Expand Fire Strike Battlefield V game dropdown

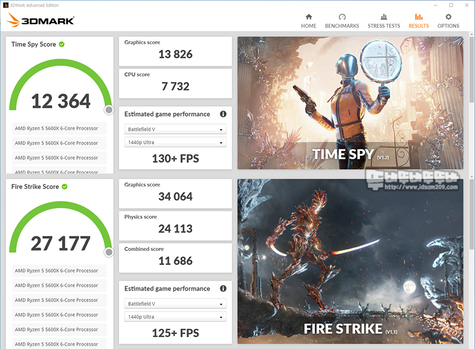point(175,304)
